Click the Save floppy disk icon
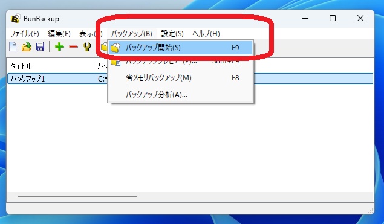 [40, 46]
